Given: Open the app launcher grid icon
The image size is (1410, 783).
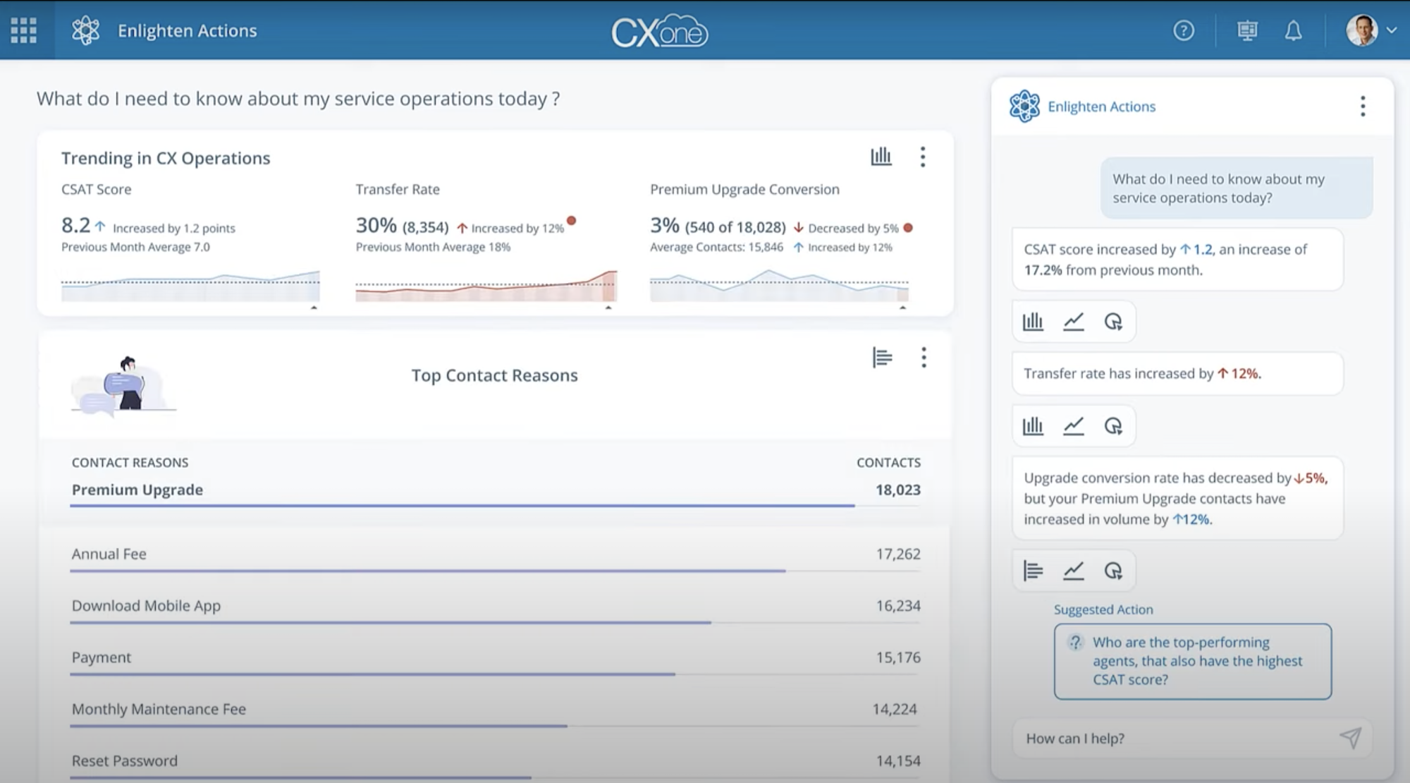Looking at the screenshot, I should (24, 30).
